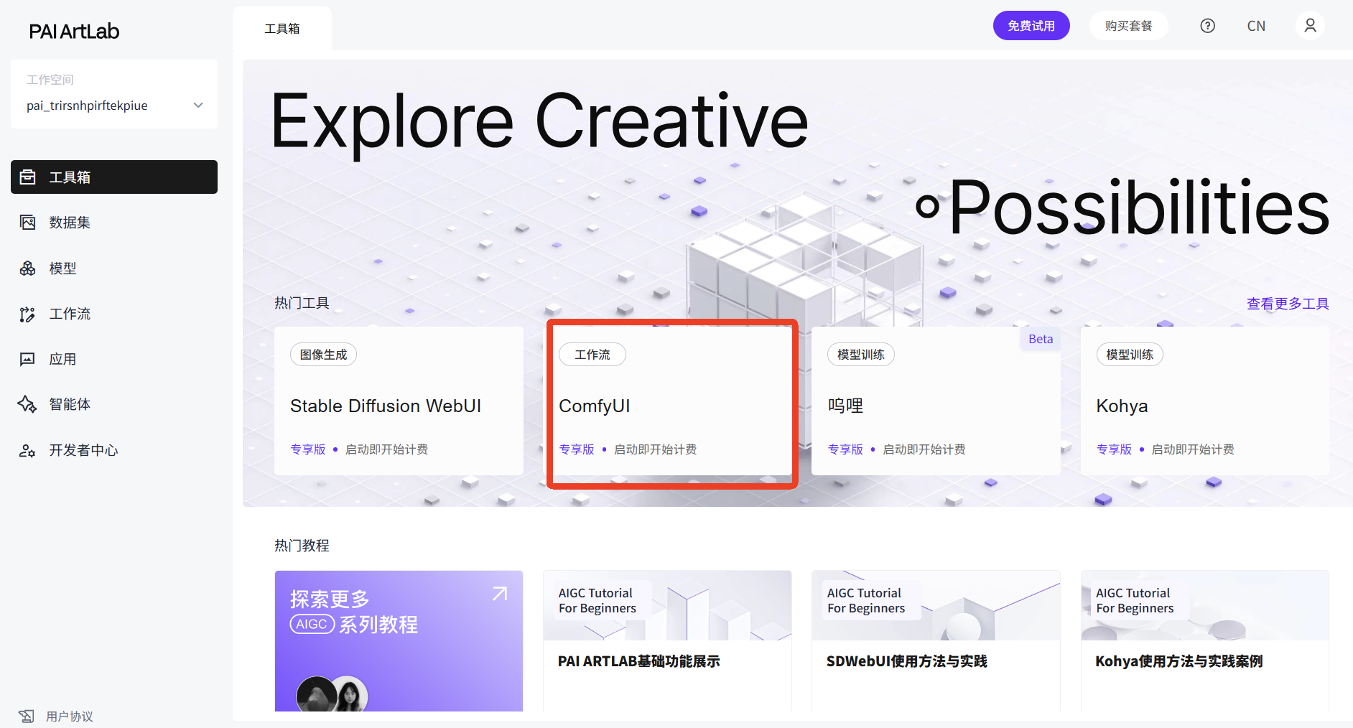This screenshot has height=728, width=1353.
Task: Click the PAI ArtLab logo
Action: coord(74,31)
